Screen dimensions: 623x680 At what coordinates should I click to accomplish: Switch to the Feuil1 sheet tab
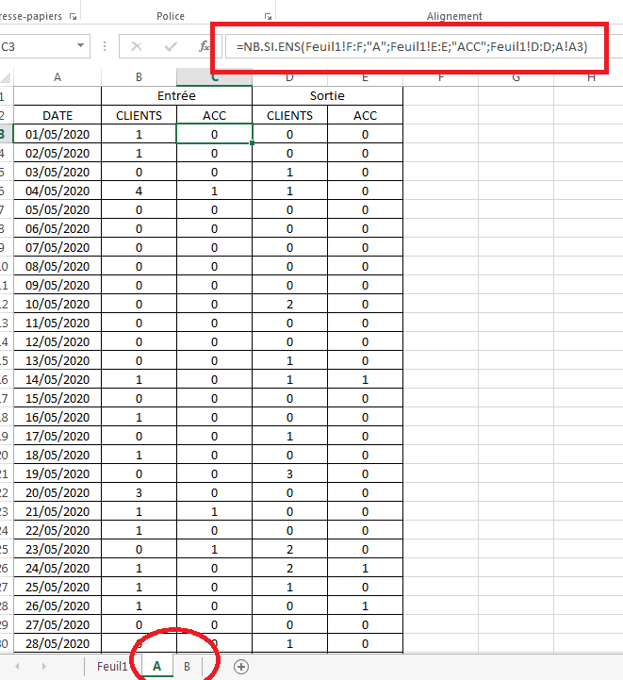[x=112, y=666]
